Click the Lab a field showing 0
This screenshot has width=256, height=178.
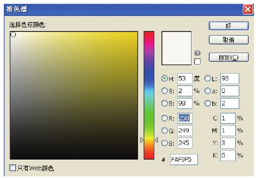[230, 91]
